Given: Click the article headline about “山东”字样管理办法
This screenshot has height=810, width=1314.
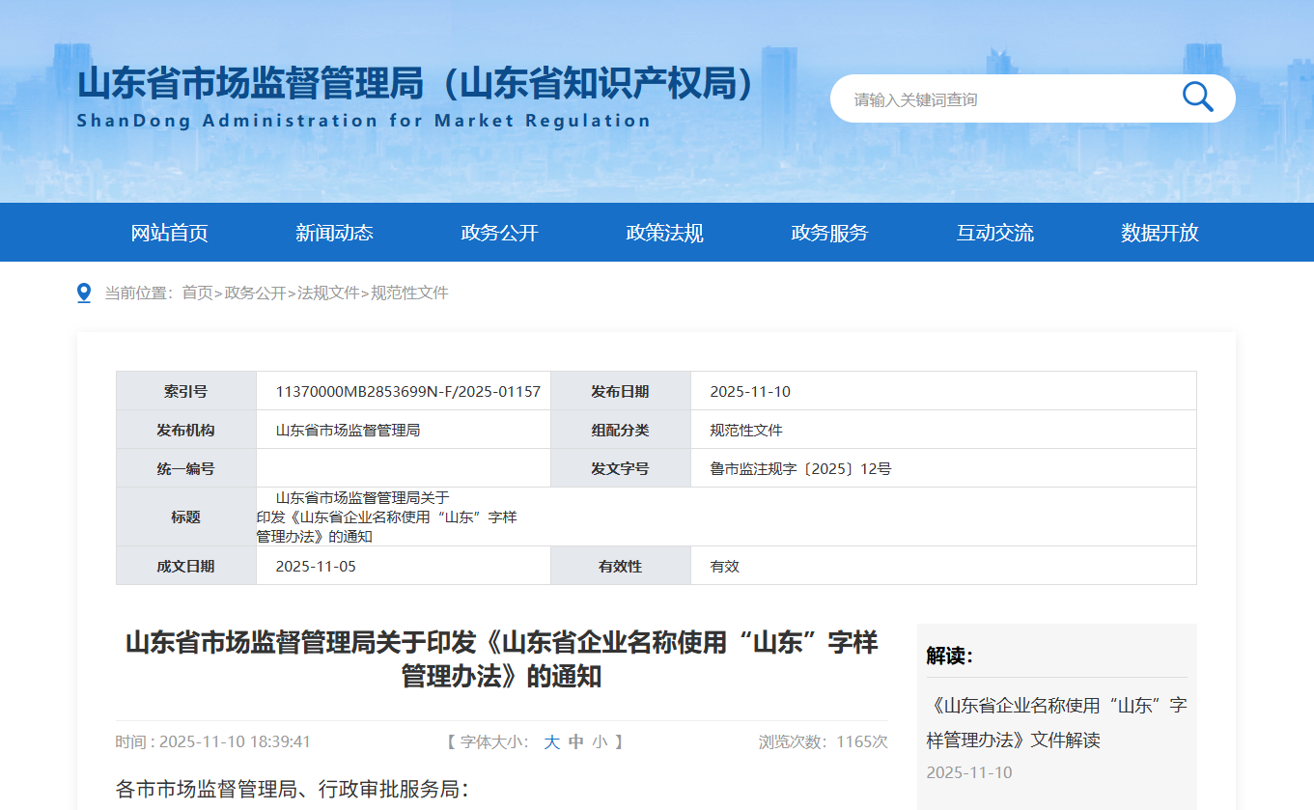Looking at the screenshot, I should (x=501, y=658).
